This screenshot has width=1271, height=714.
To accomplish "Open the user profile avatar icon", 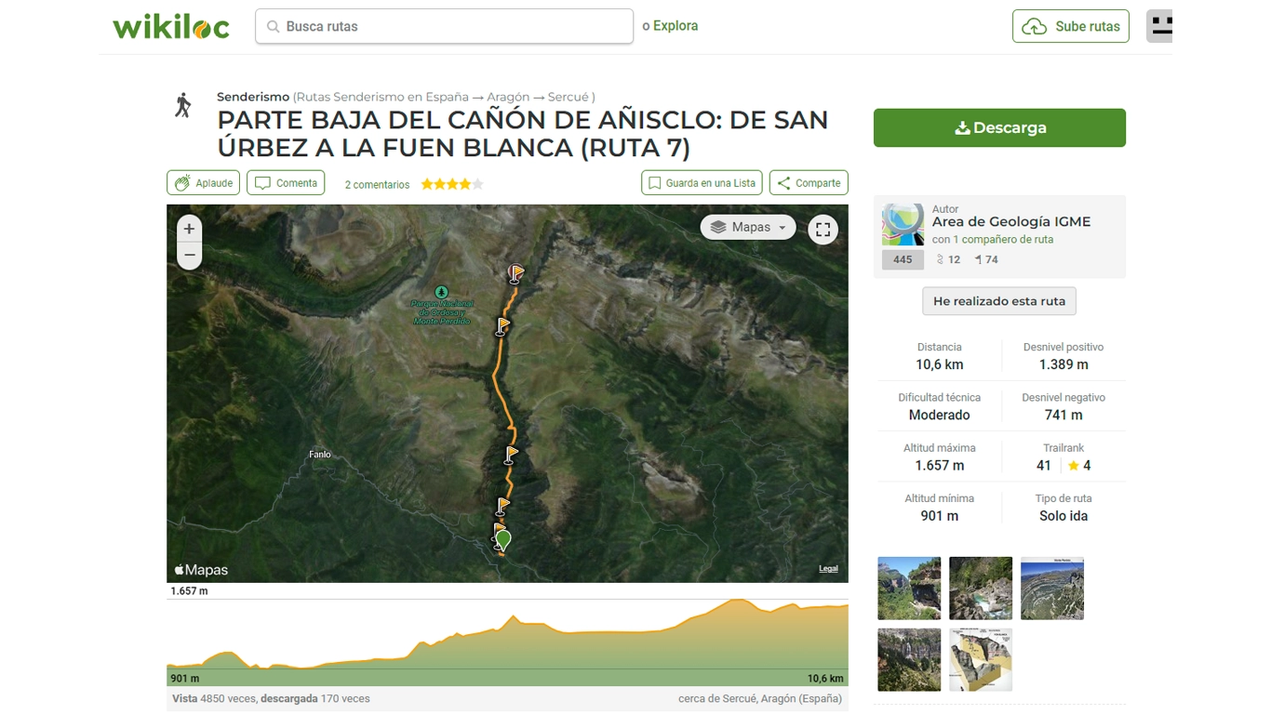I will click(x=1159, y=26).
